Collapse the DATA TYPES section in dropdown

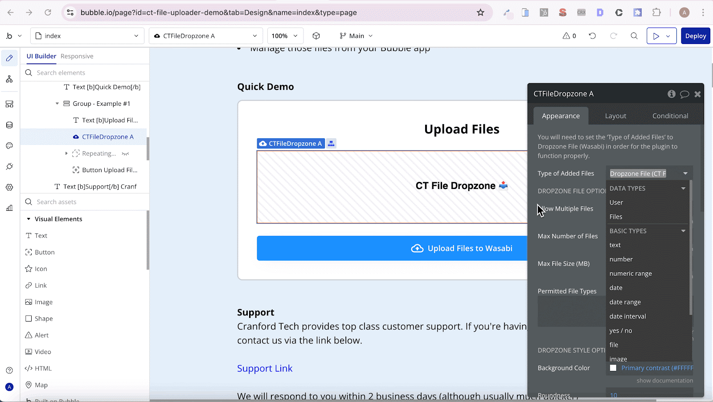[683, 189]
